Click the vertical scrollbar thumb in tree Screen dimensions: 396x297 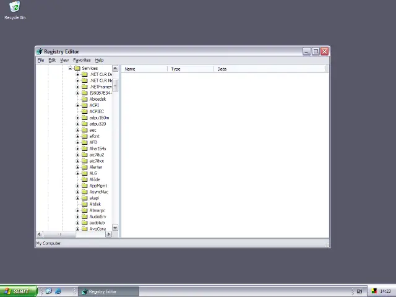(115, 85)
